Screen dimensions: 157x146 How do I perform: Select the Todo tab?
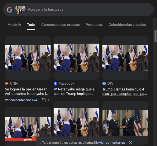point(31,25)
